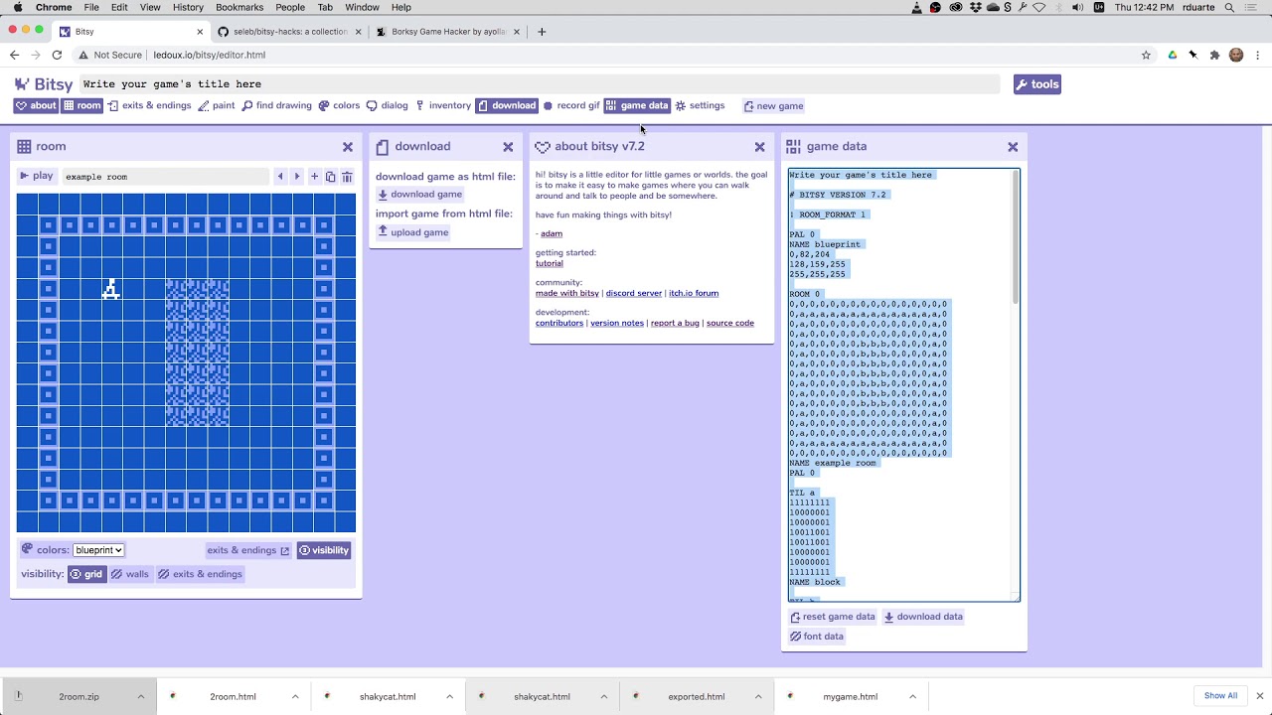Image resolution: width=1272 pixels, height=715 pixels.
Task: Play the example room
Action: [x=37, y=176]
